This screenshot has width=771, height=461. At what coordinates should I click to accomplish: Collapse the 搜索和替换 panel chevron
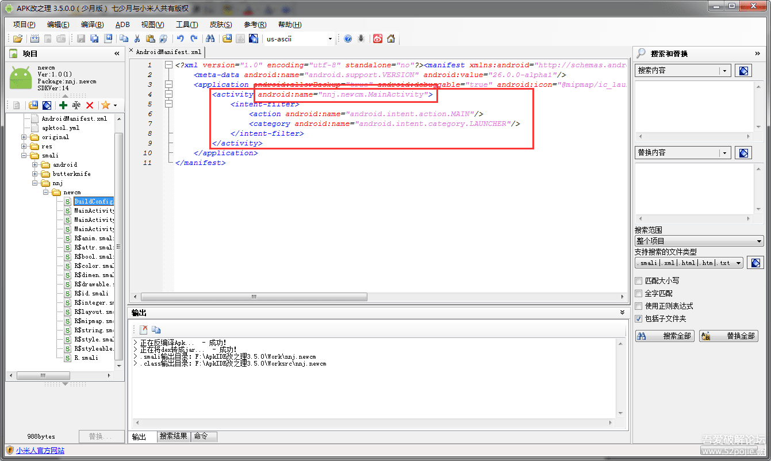tap(758, 53)
